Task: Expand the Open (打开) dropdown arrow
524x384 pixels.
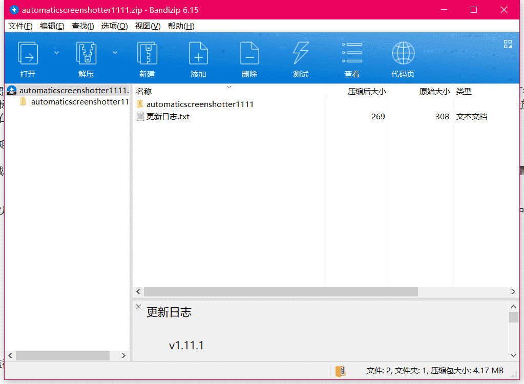Action: tap(56, 53)
